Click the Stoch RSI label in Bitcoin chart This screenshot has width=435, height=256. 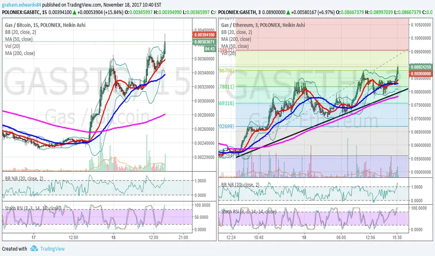click(x=33, y=208)
